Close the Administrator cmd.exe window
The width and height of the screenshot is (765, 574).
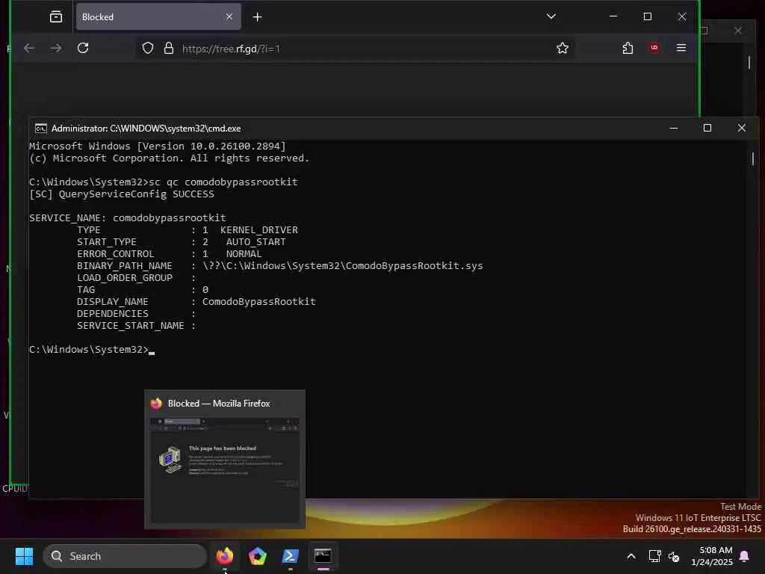742,128
